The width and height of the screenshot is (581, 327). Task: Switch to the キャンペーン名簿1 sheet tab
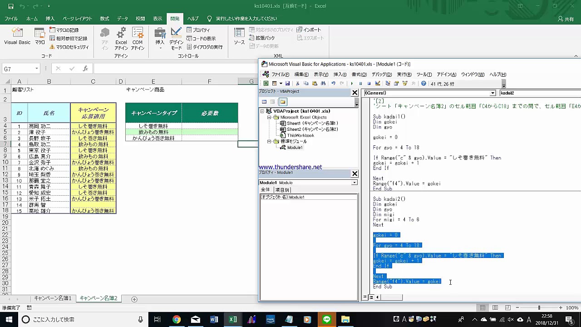(x=52, y=298)
